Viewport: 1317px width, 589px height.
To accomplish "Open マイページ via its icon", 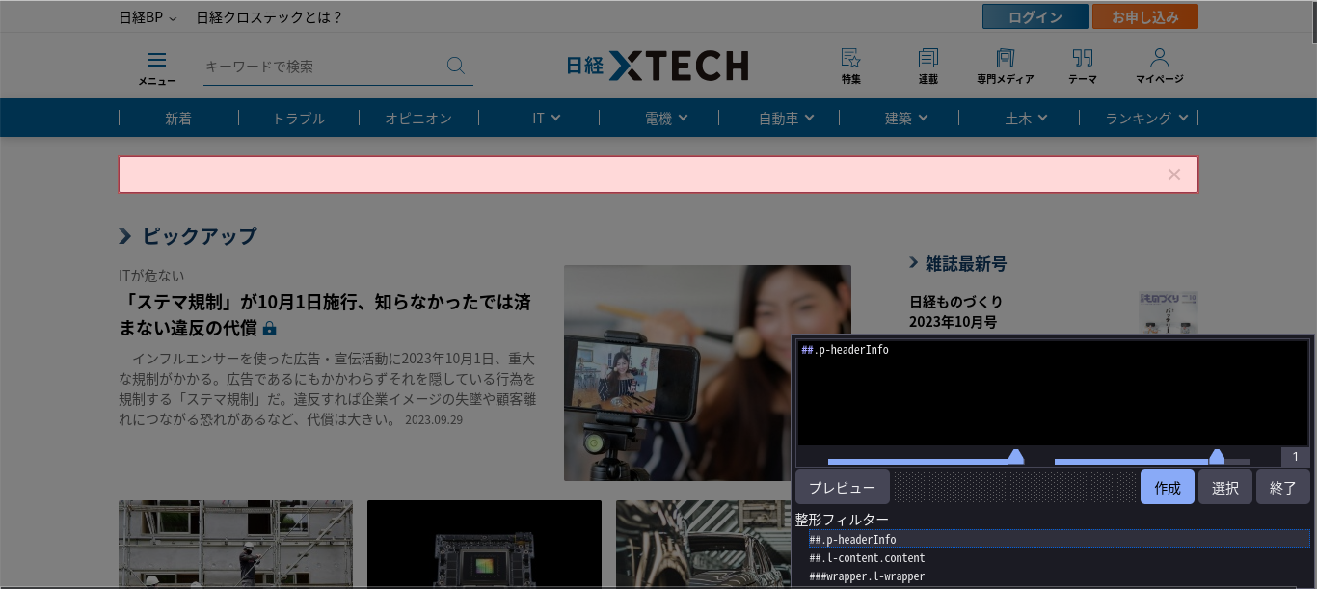I will pos(1159,60).
